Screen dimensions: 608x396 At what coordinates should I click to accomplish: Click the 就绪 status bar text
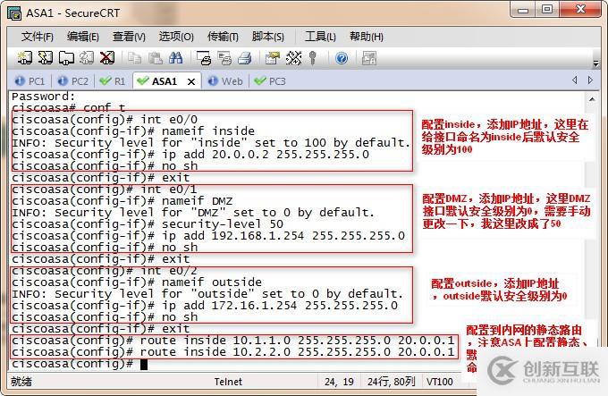tap(21, 382)
